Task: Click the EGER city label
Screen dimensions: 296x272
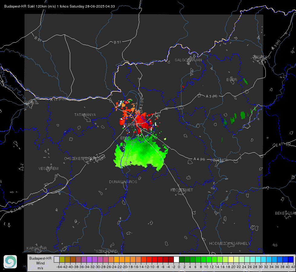Action: pos(232,80)
